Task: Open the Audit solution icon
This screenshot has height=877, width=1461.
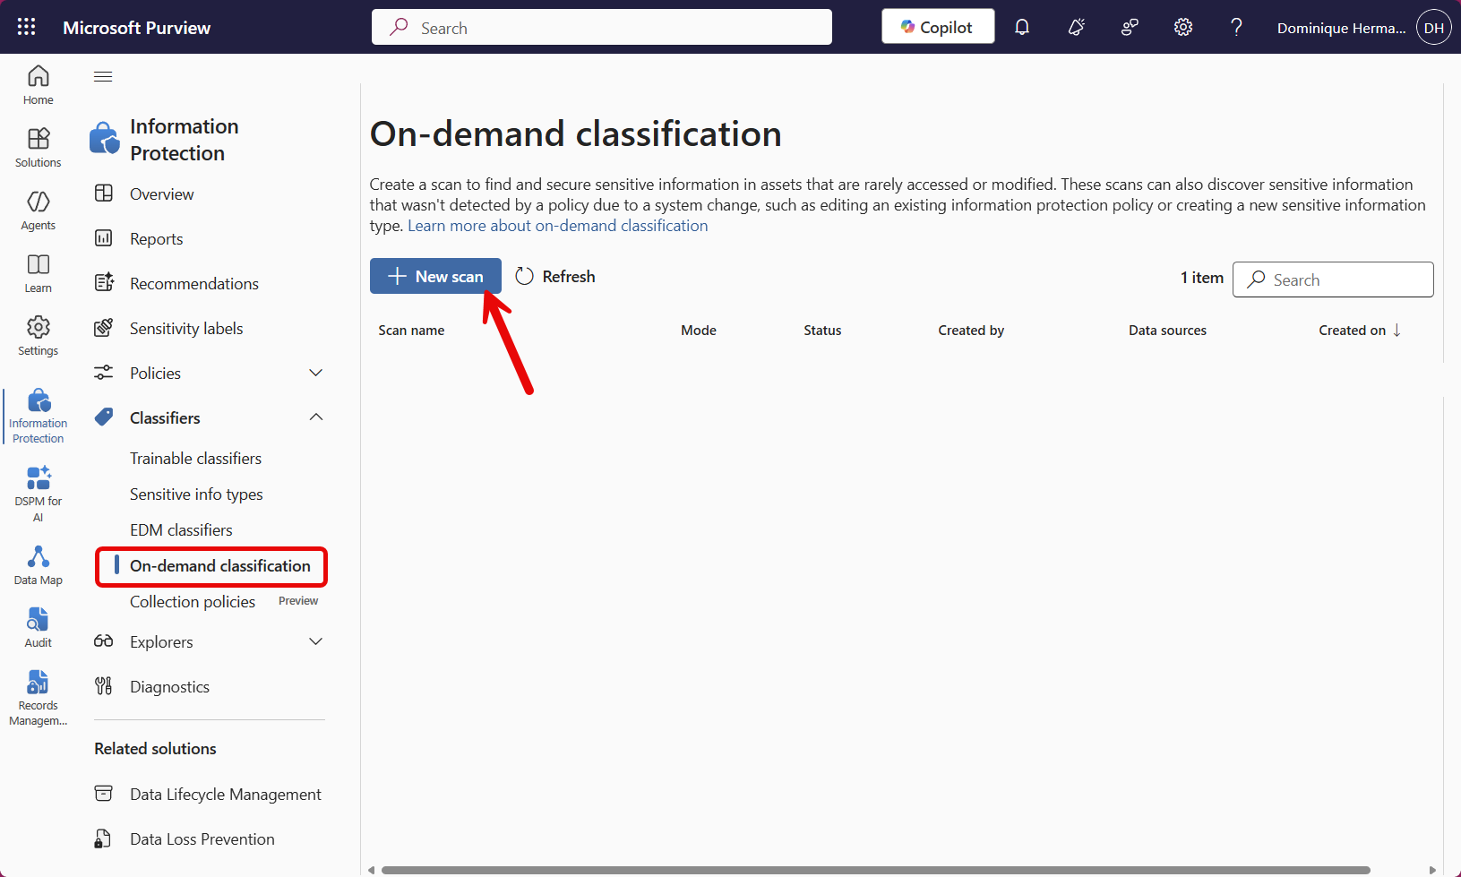Action: click(x=38, y=626)
